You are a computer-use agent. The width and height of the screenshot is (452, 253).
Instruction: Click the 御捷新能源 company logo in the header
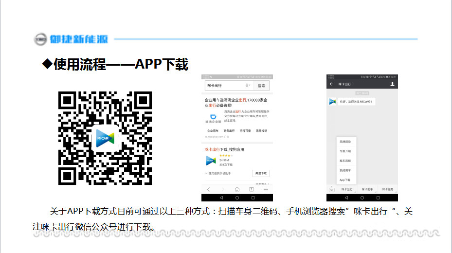[71, 39]
